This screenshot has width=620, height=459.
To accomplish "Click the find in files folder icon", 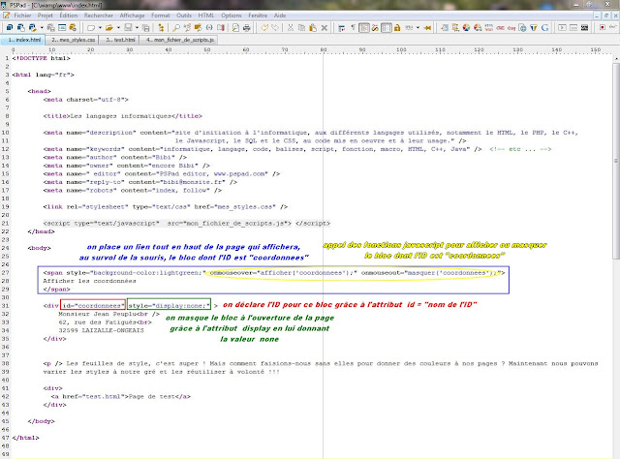I will pos(198,28).
